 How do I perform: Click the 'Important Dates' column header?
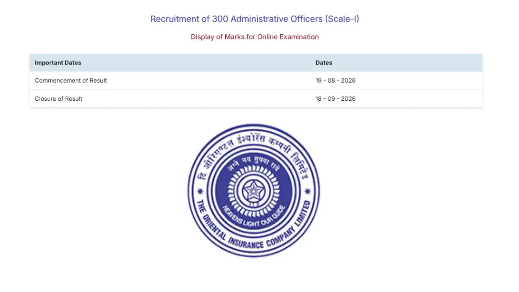click(x=58, y=63)
